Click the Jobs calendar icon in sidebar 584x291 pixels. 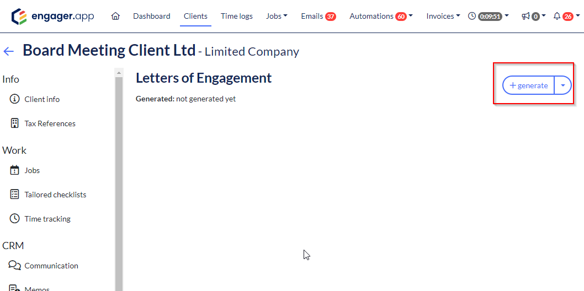tap(14, 170)
